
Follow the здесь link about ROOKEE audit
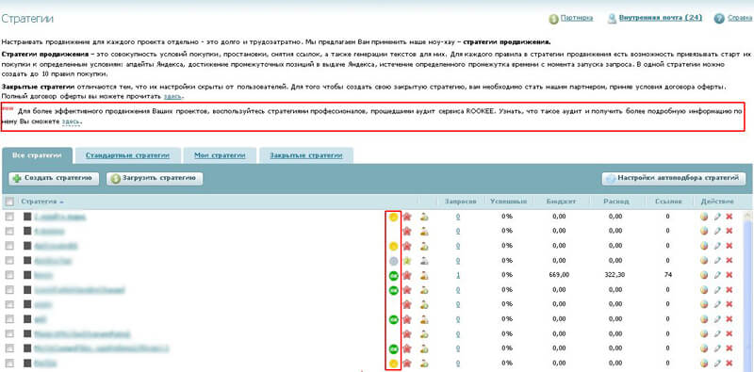pos(72,122)
